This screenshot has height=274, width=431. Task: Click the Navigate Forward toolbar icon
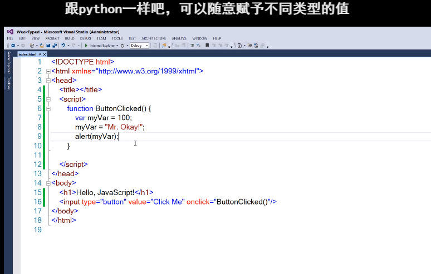[23, 46]
